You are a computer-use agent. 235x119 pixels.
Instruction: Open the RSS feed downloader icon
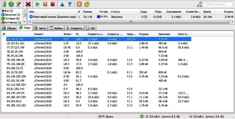coord(79,4)
